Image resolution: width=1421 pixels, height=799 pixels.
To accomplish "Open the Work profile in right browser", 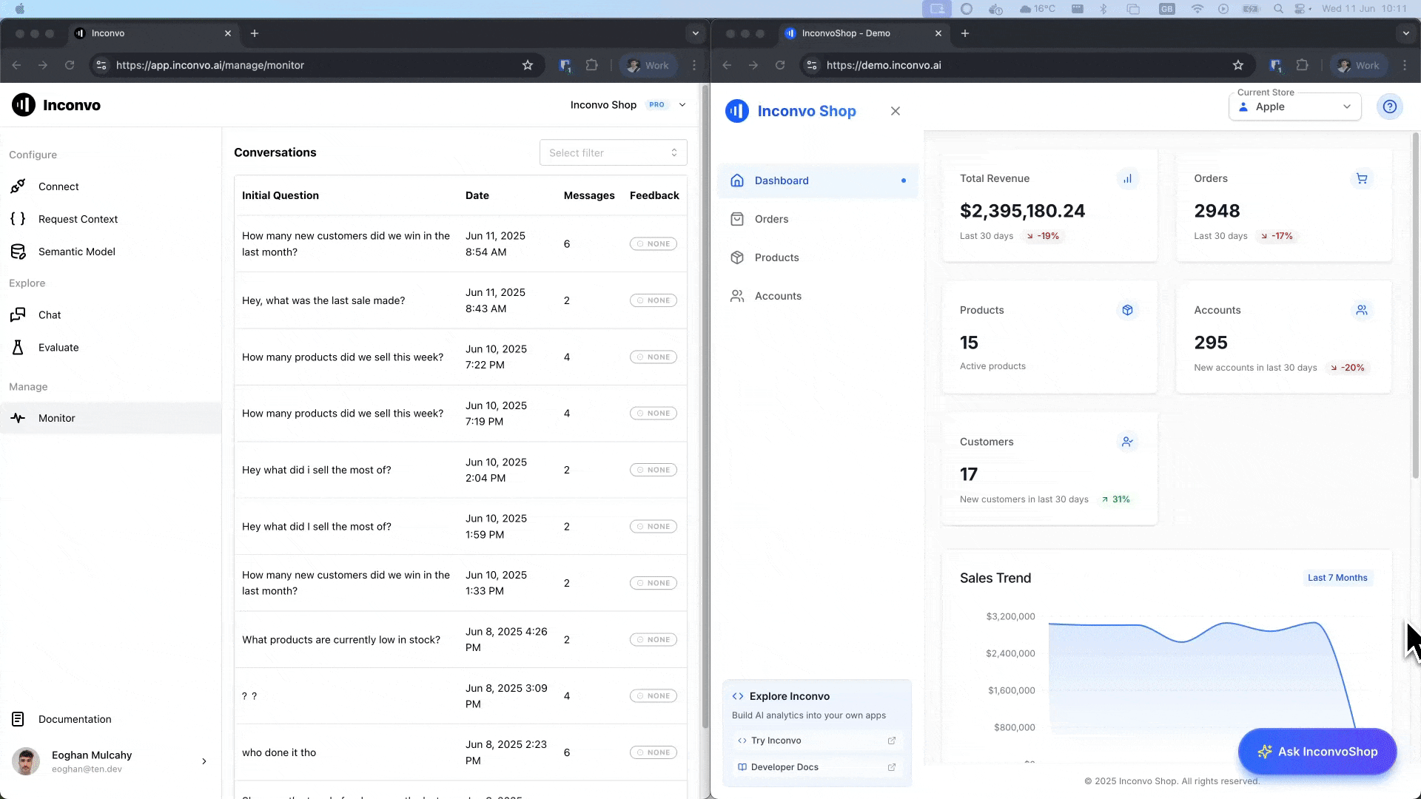I will tap(1359, 65).
